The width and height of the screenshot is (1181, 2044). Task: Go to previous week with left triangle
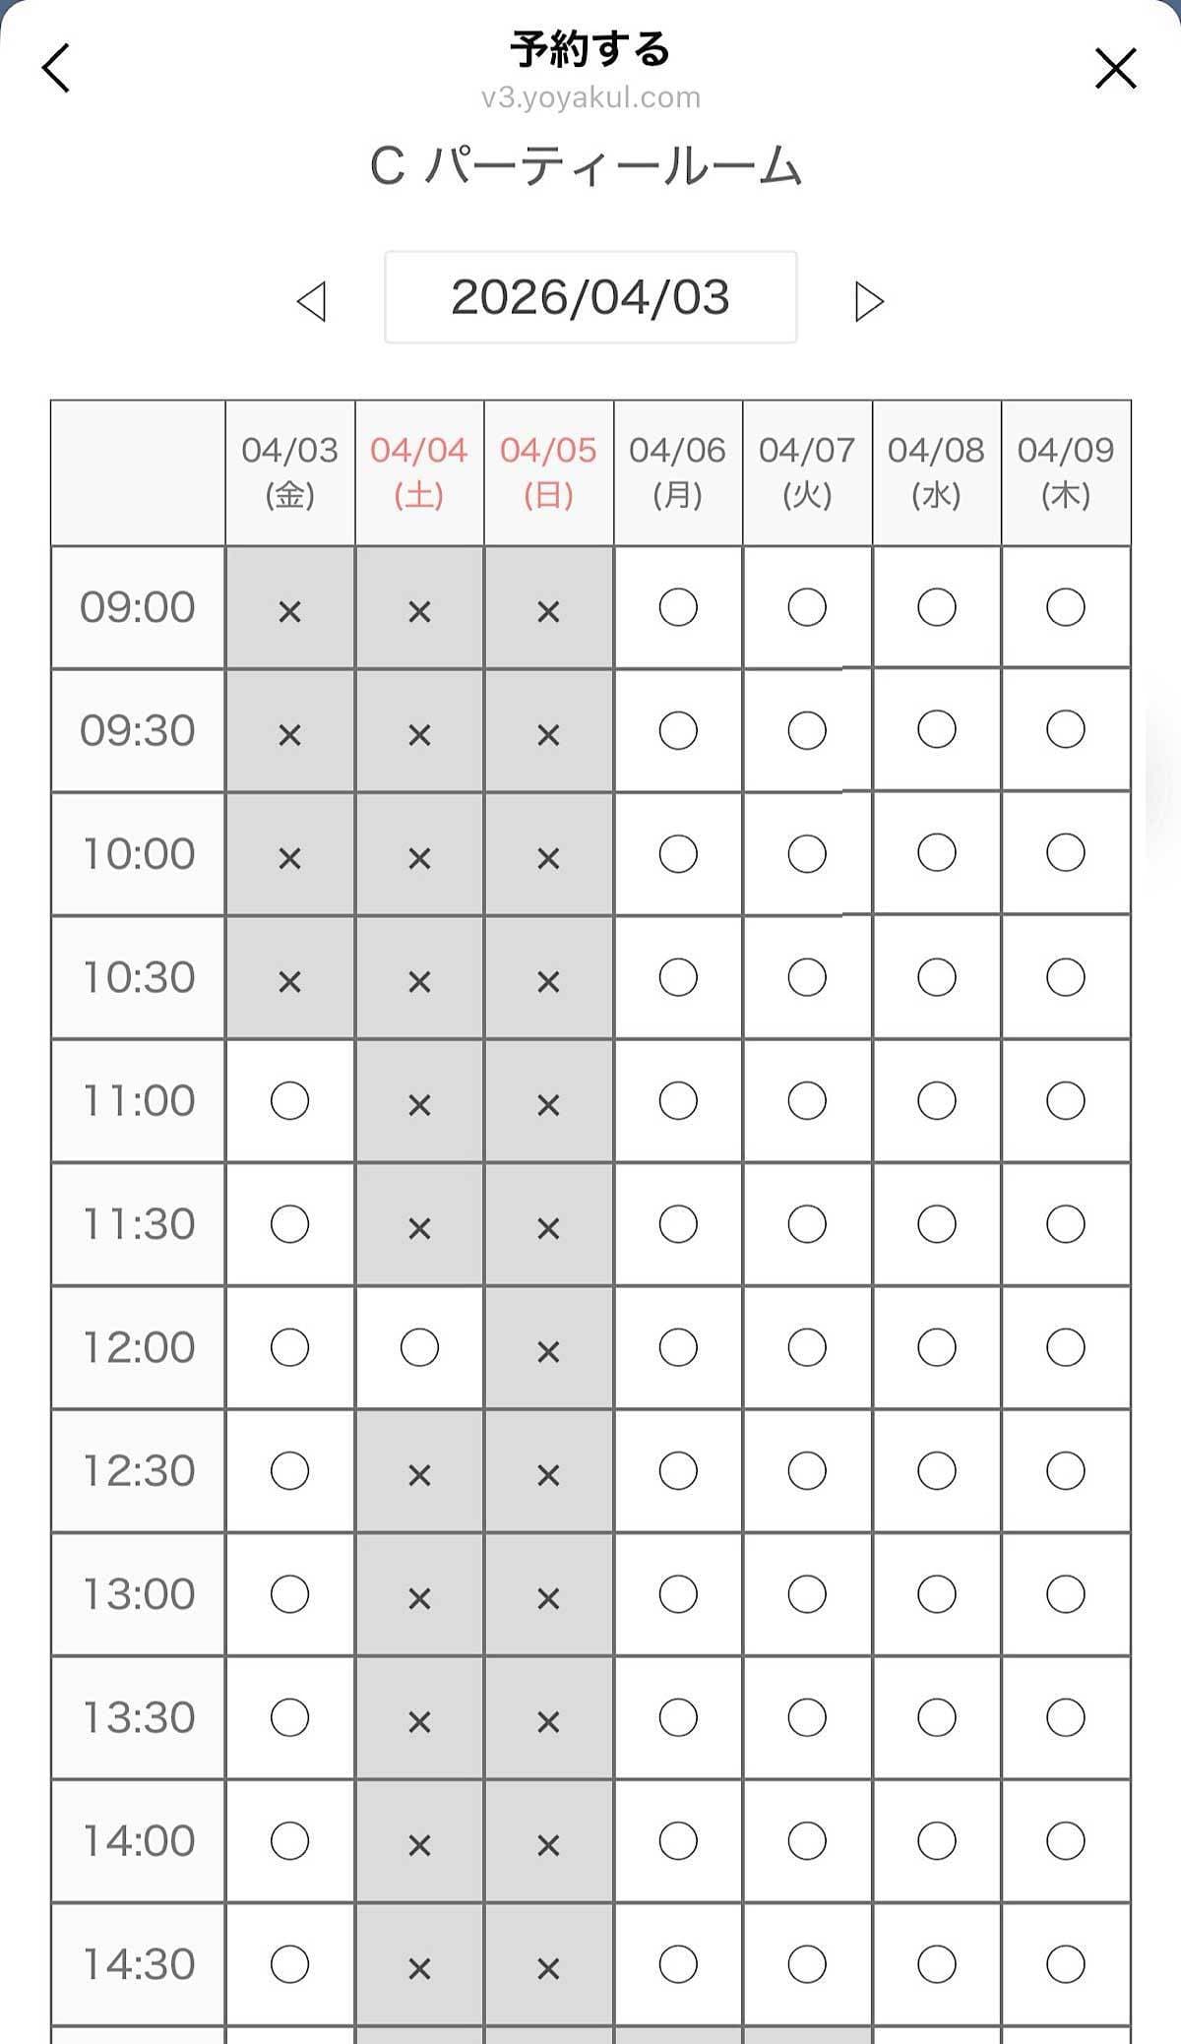[311, 301]
